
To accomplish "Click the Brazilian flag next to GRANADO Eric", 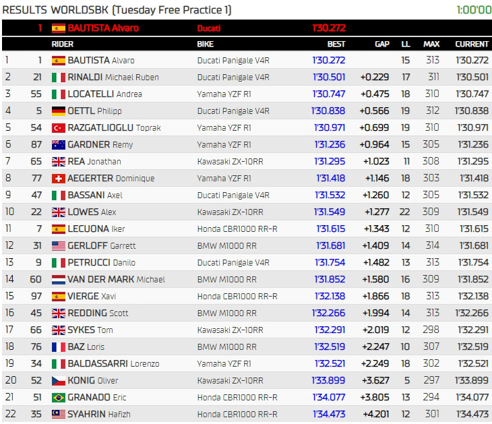I will click(x=58, y=398).
